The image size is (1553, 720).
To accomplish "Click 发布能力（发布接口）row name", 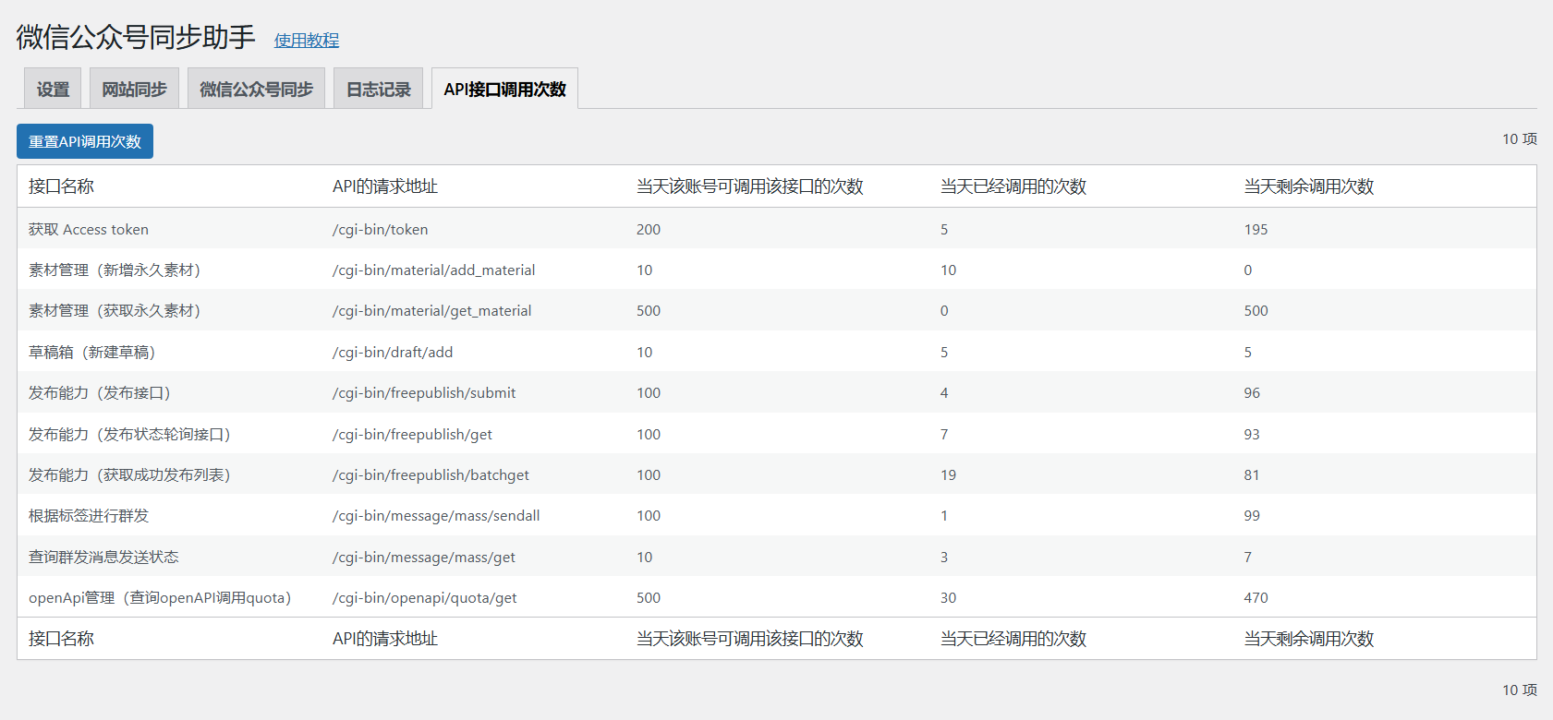I will (100, 392).
